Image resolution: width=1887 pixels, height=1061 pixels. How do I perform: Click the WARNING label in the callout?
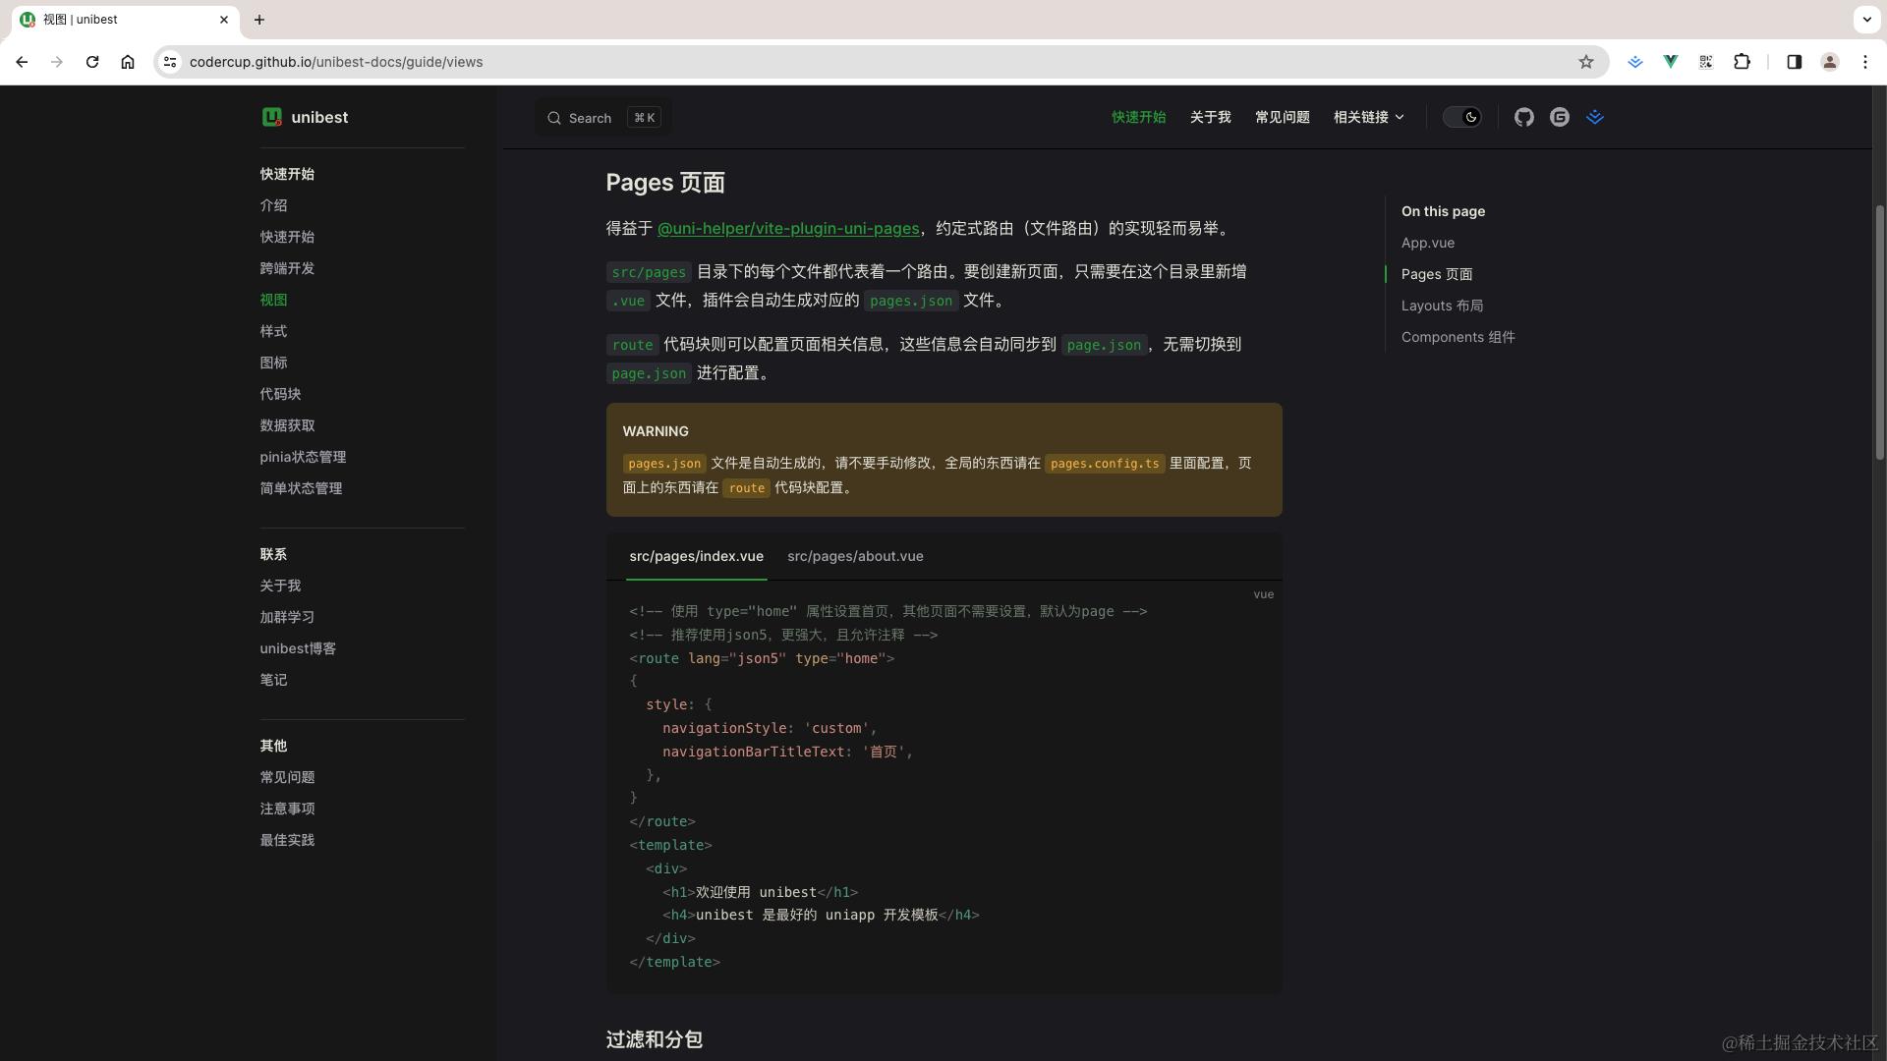click(656, 432)
